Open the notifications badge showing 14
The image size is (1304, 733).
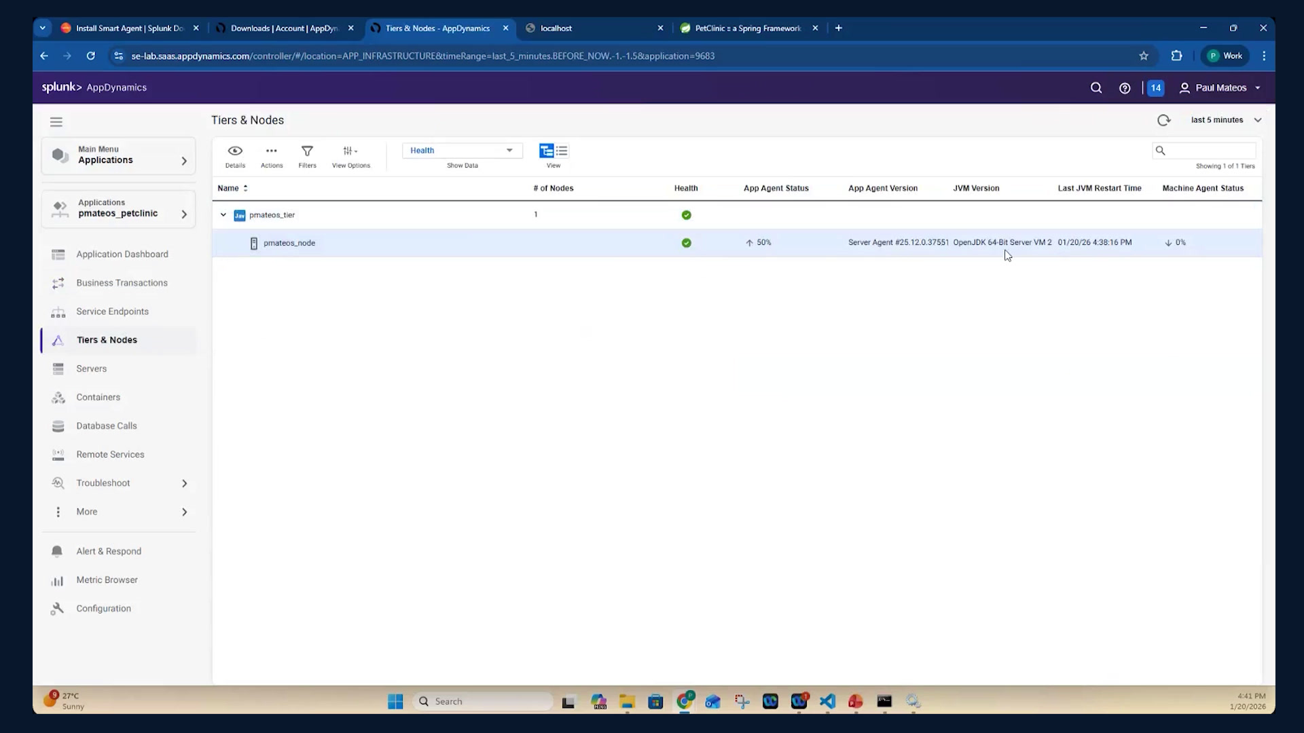coord(1155,88)
